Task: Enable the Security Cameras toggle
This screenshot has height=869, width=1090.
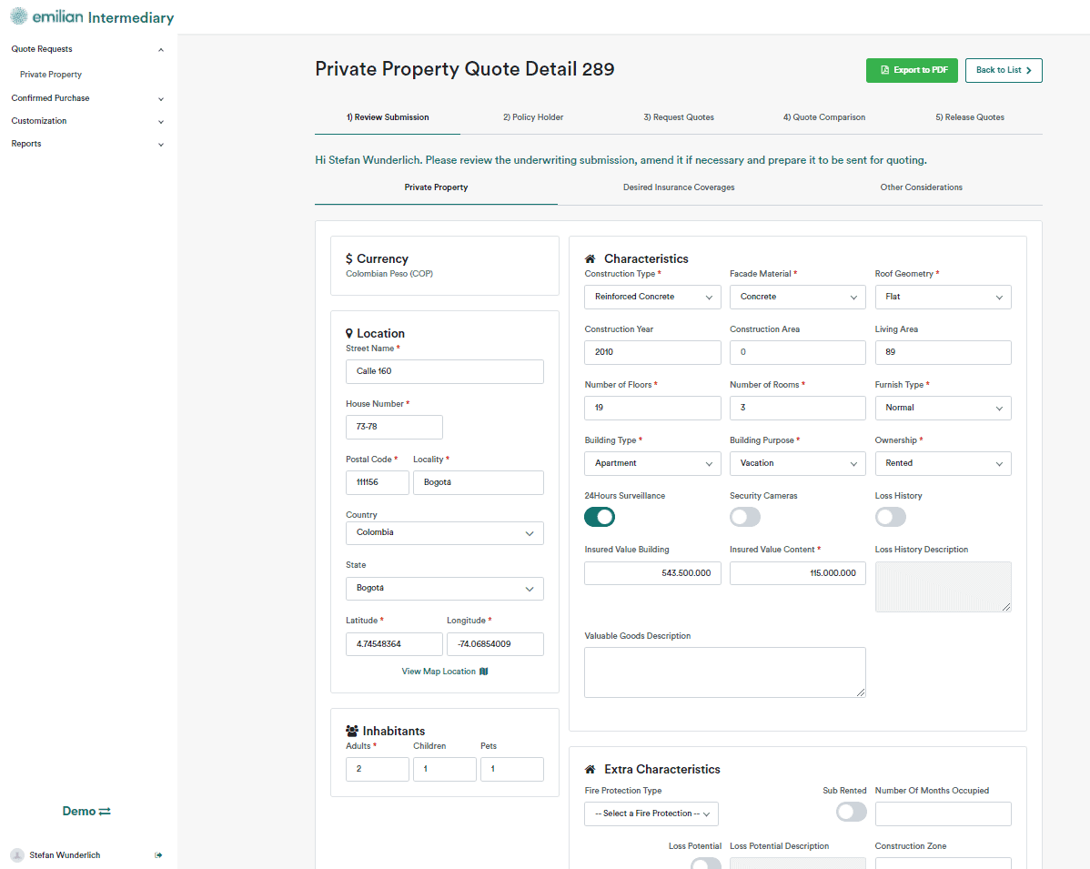Action: pyautogui.click(x=744, y=517)
